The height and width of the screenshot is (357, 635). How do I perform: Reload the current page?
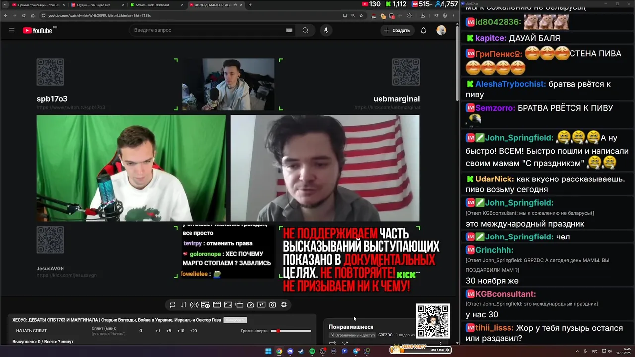point(23,15)
